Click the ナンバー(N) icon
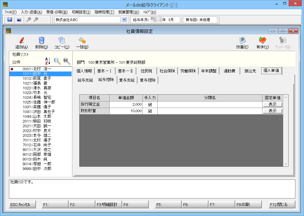 (x=283, y=40)
